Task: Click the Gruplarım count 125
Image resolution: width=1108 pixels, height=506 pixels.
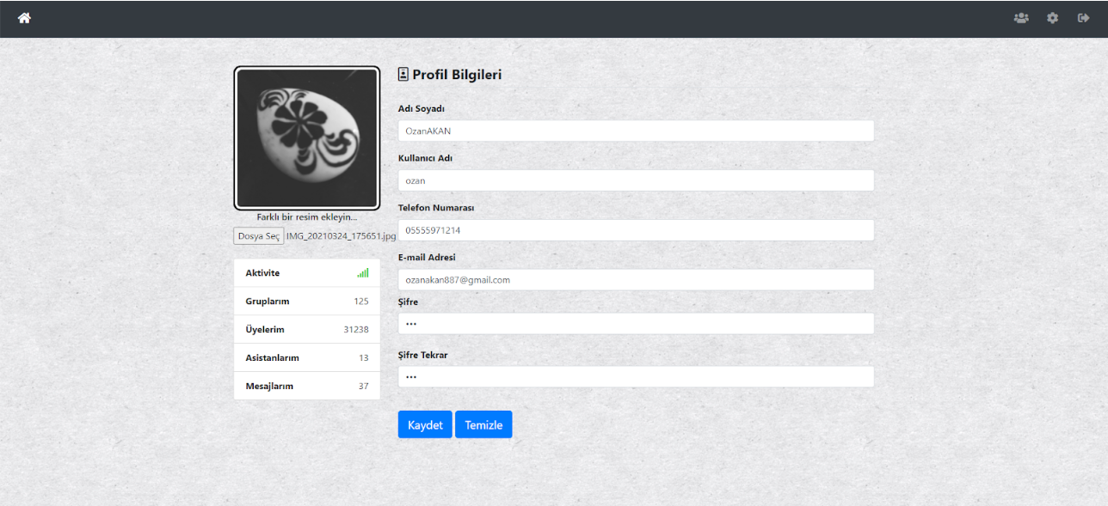Action: [360, 302]
